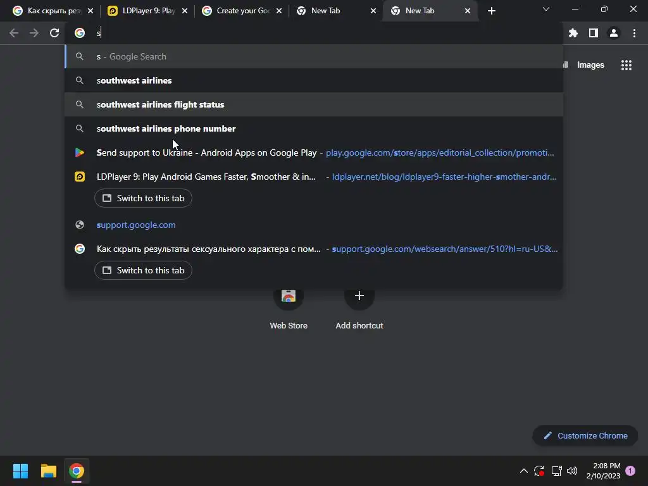
Task: Open a new tab with plus button
Action: 491,11
